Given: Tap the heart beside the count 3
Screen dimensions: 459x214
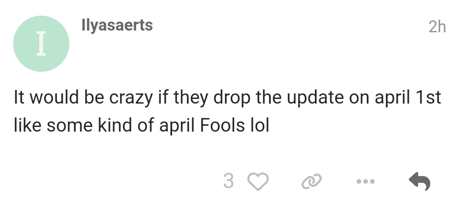Looking at the screenshot, I should [258, 182].
